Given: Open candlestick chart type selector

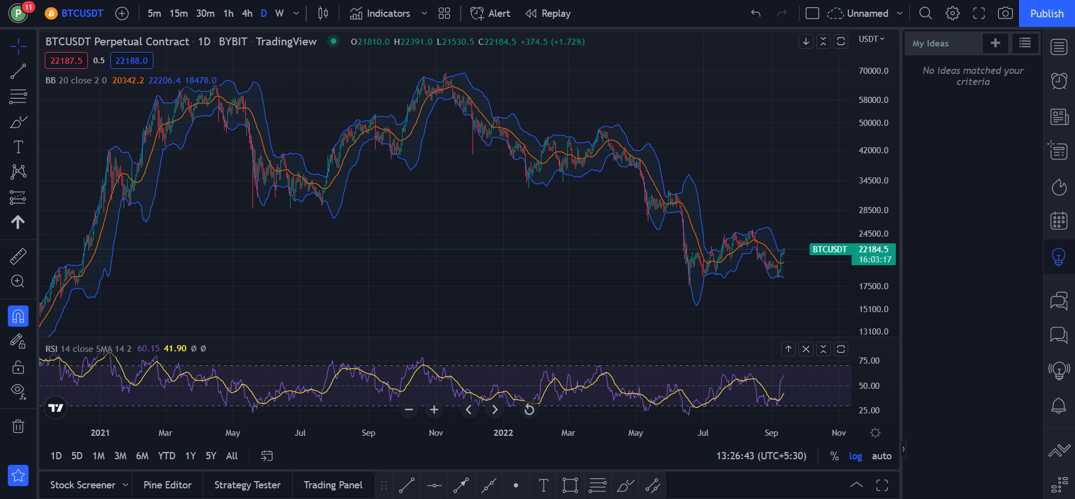Looking at the screenshot, I should coord(323,13).
